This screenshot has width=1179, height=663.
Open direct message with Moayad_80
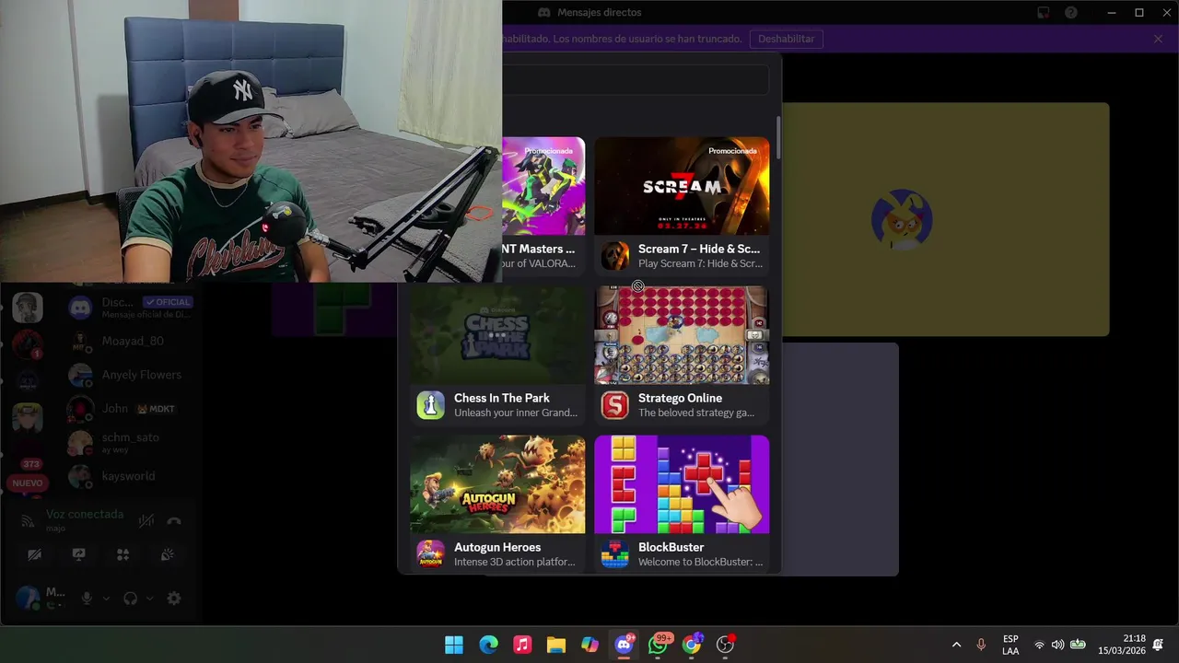(133, 342)
